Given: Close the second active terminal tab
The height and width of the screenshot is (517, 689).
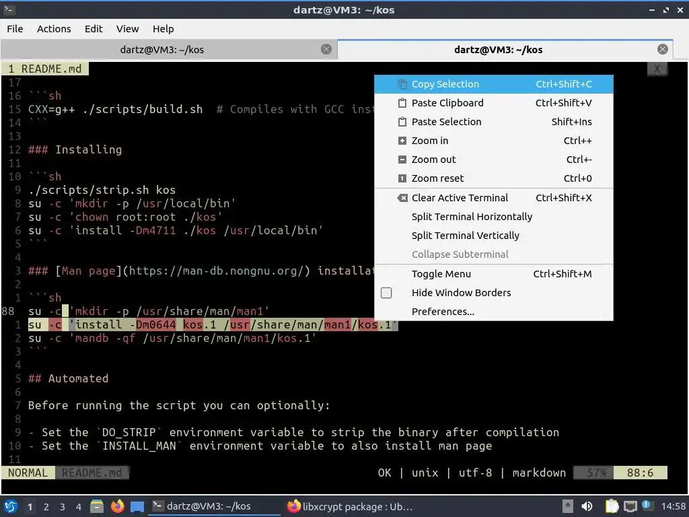Looking at the screenshot, I should [663, 49].
